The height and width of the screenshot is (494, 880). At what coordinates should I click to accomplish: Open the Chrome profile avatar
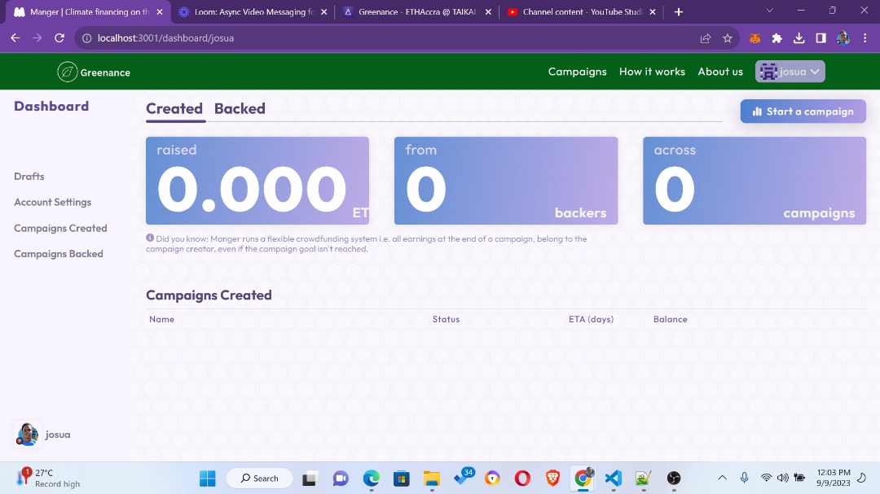coord(843,38)
